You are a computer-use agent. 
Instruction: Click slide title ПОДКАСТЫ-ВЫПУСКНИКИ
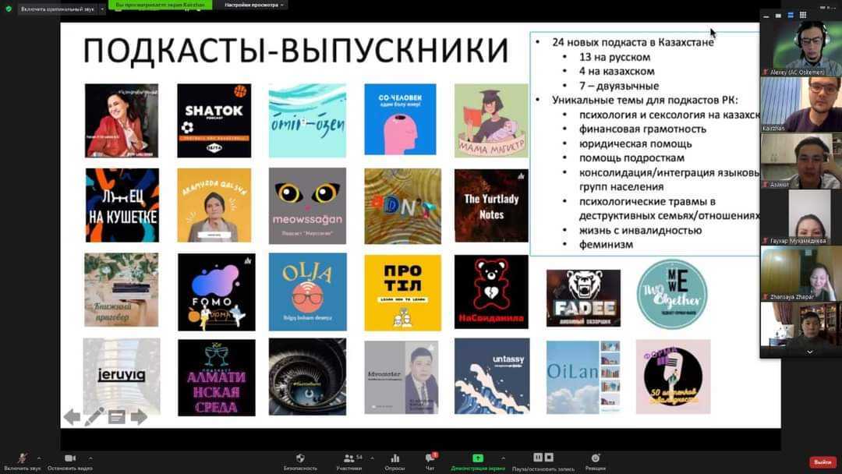296,51
